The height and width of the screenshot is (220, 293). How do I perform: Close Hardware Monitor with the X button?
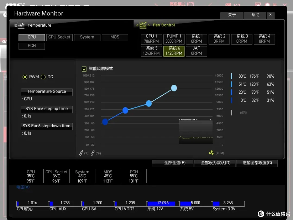[x=270, y=15]
